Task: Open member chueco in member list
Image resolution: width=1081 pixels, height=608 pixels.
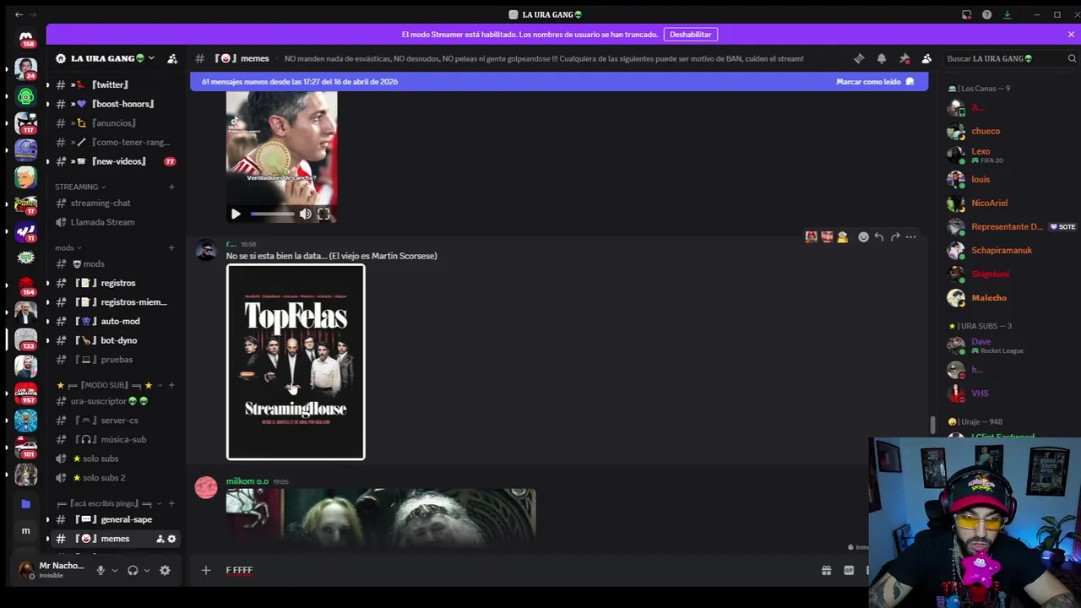Action: pos(986,131)
